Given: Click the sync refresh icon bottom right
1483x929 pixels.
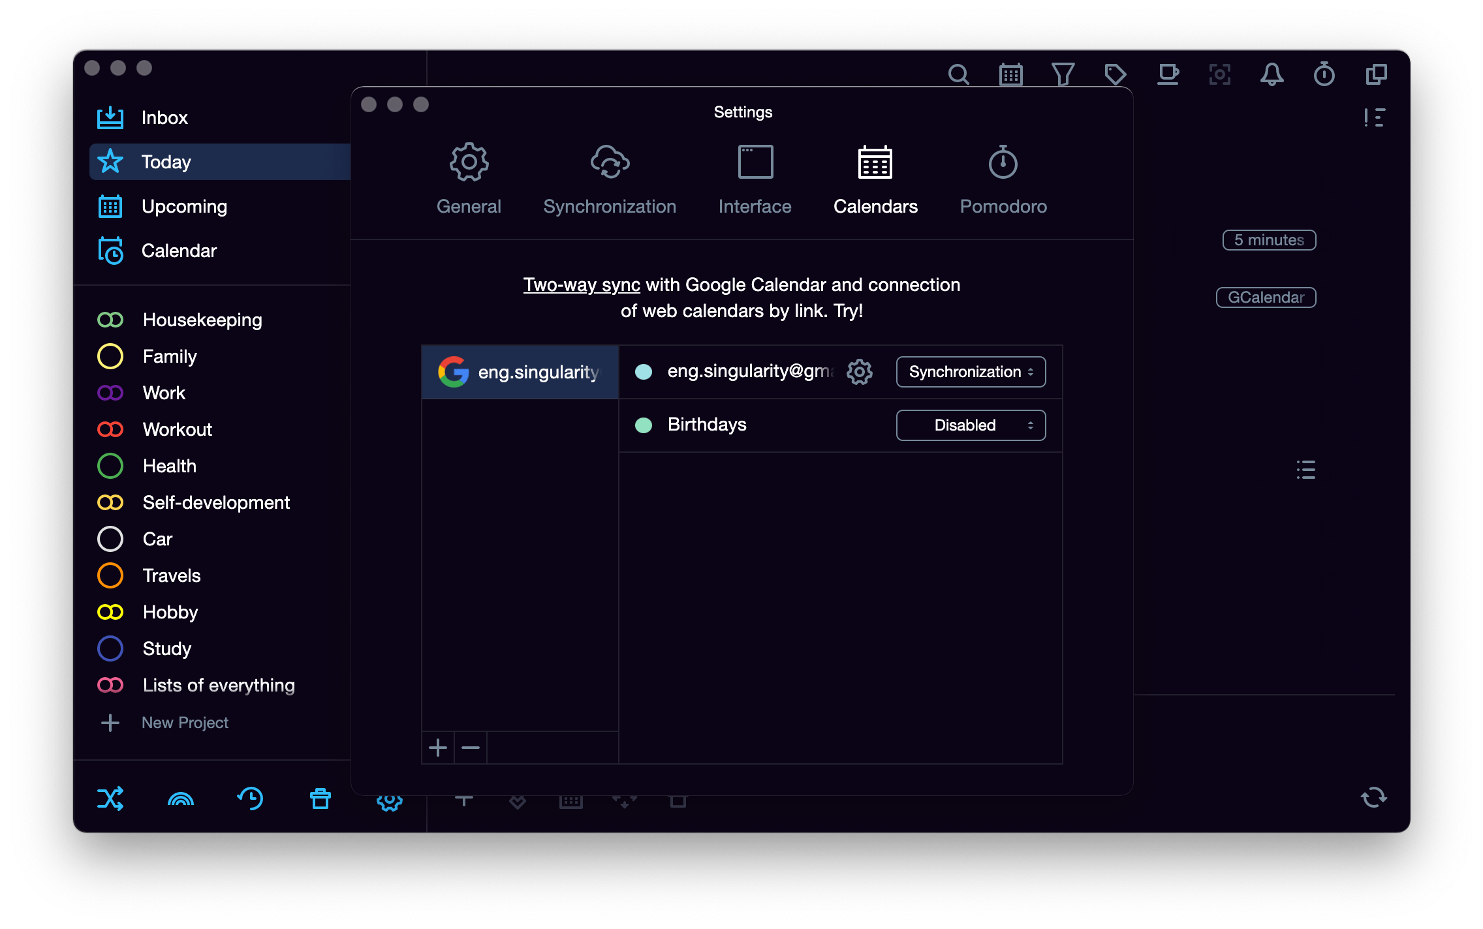Looking at the screenshot, I should 1373,797.
